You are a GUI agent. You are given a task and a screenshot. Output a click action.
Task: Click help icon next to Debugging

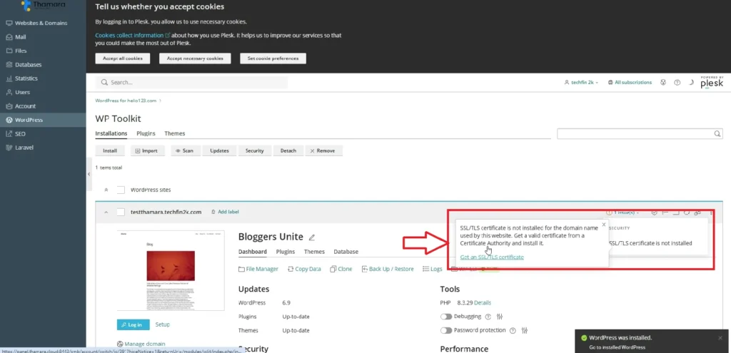(488, 317)
